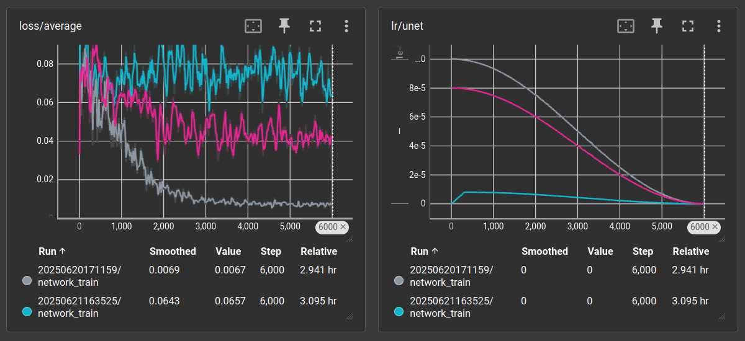This screenshot has height=341, width=745.
Task: Pin the lr/unet card
Action: [x=656, y=26]
